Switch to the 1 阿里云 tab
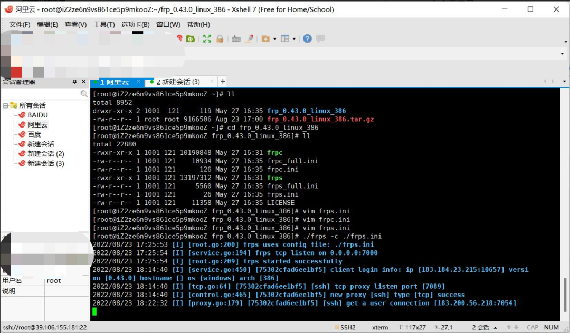 pyautogui.click(x=115, y=82)
